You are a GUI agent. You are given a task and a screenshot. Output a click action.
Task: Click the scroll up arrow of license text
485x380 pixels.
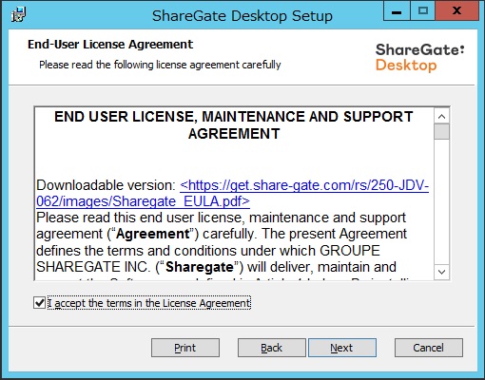pos(441,116)
